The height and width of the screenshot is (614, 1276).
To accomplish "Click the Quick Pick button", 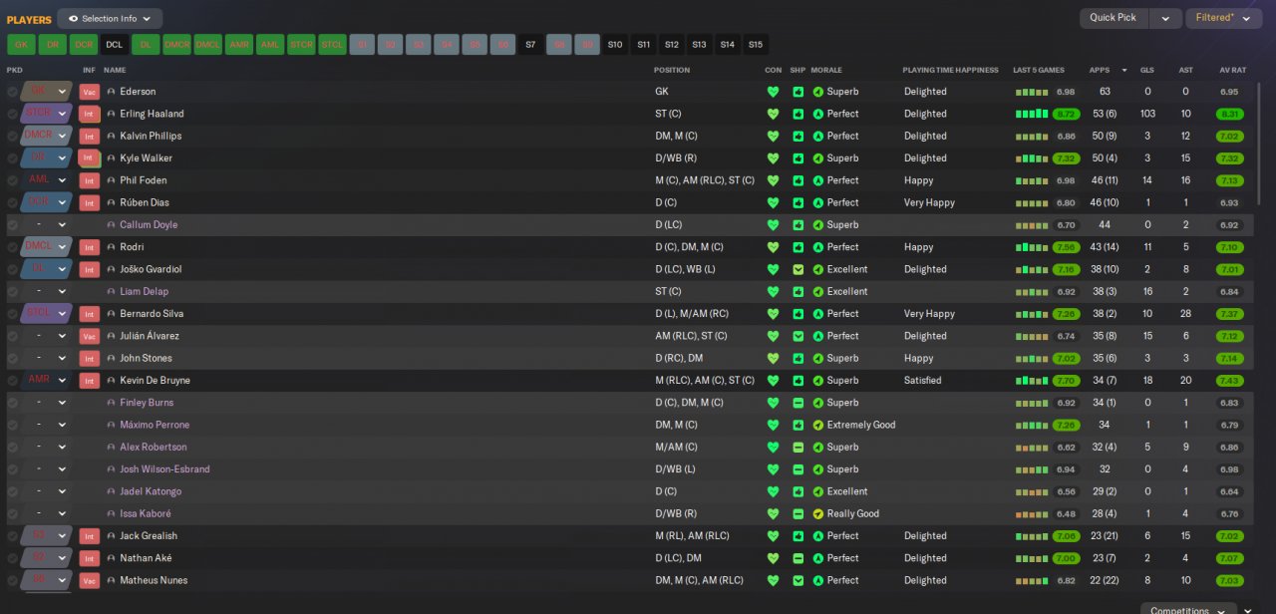I will tap(1114, 18).
